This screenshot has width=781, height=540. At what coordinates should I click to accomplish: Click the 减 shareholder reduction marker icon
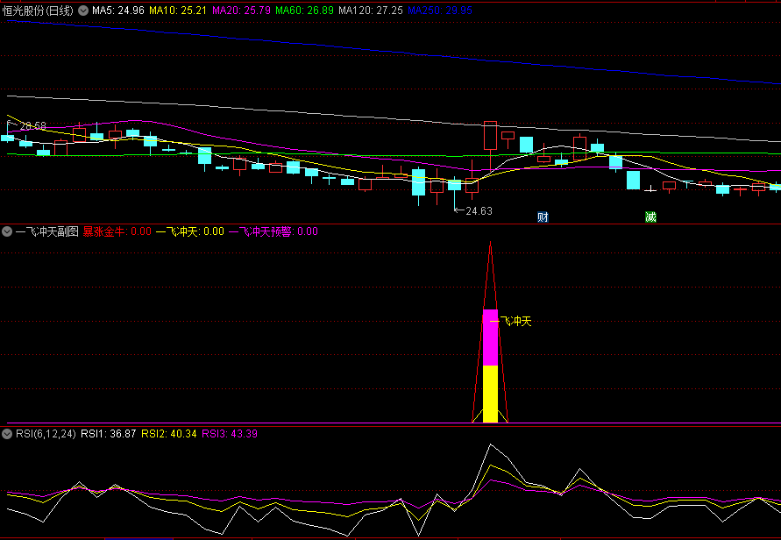tap(650, 217)
